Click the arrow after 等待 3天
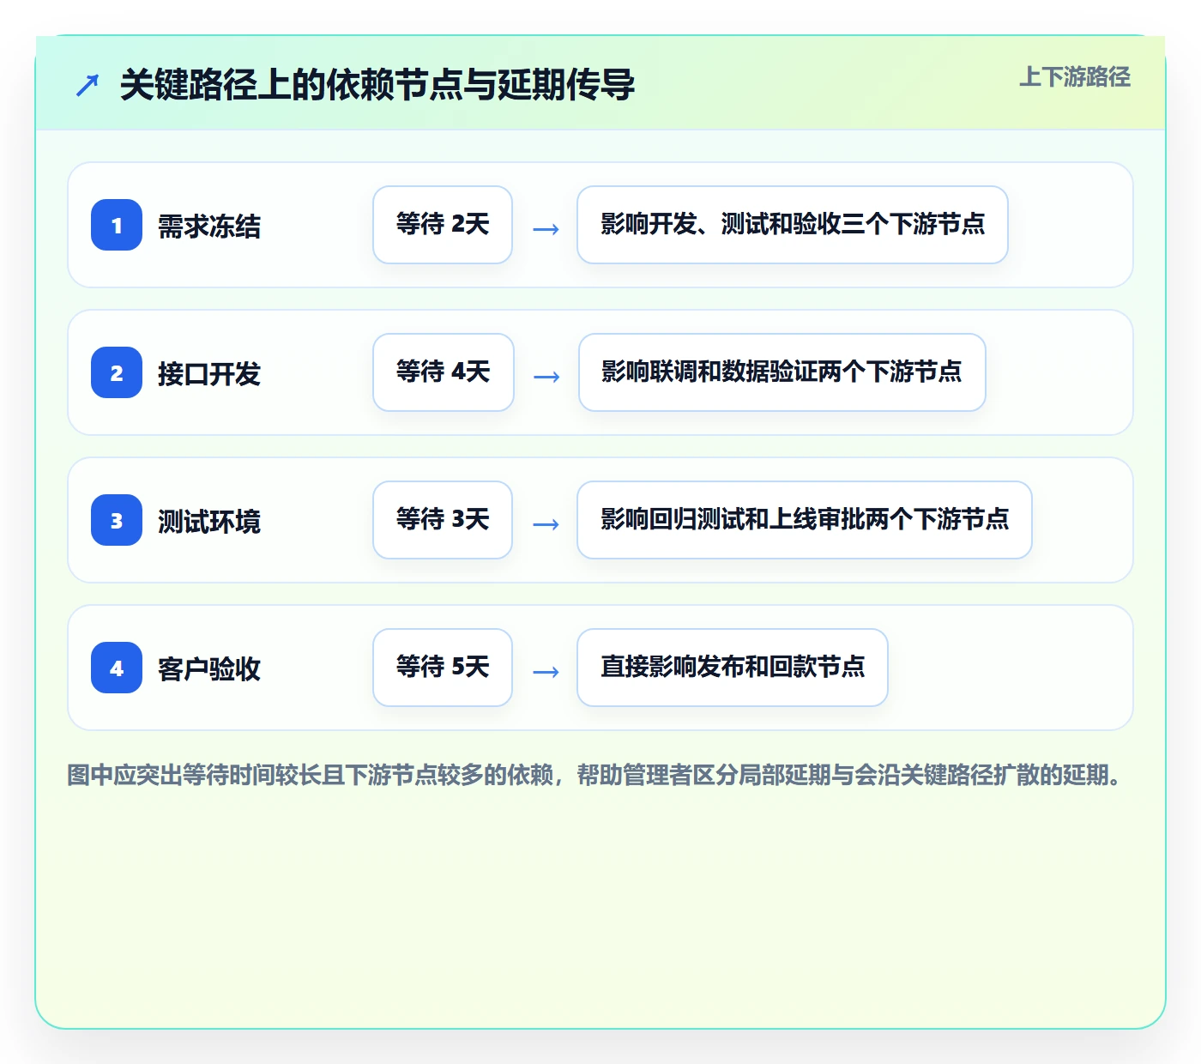 tap(546, 523)
